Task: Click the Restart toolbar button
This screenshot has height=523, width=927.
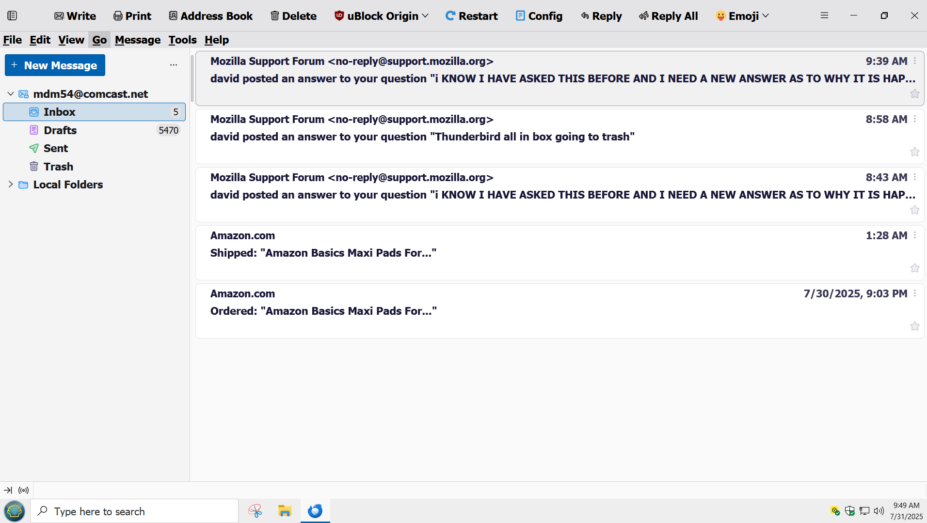Action: pyautogui.click(x=471, y=16)
